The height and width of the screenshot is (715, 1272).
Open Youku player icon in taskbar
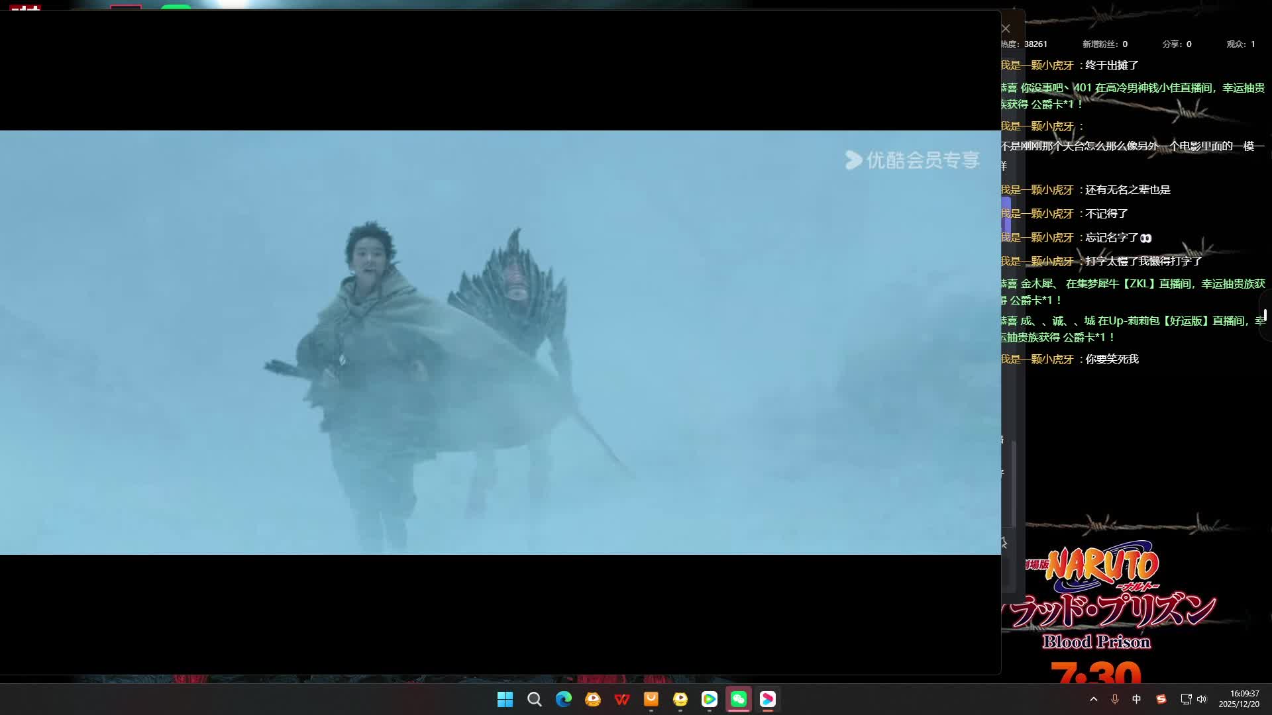click(x=767, y=699)
